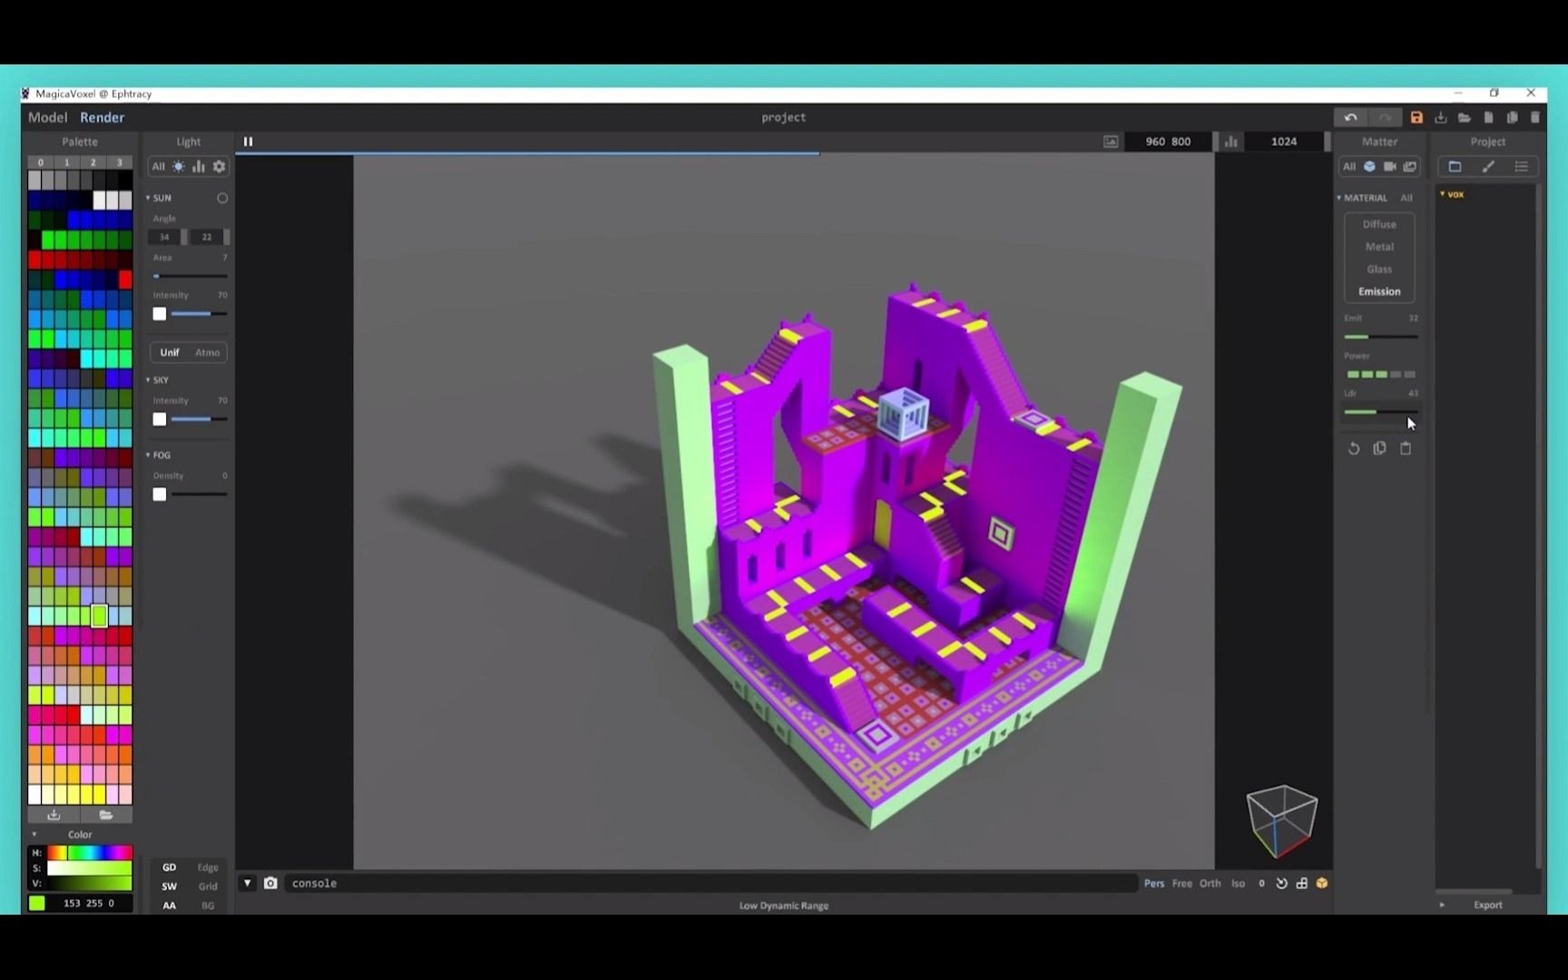Viewport: 1568px width, 980px height.
Task: Switch to Iso view mode
Action: 1238,883
